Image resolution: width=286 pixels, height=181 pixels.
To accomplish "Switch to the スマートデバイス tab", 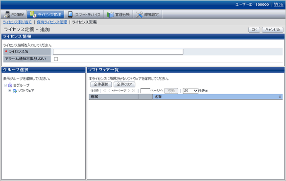I will click(84, 14).
